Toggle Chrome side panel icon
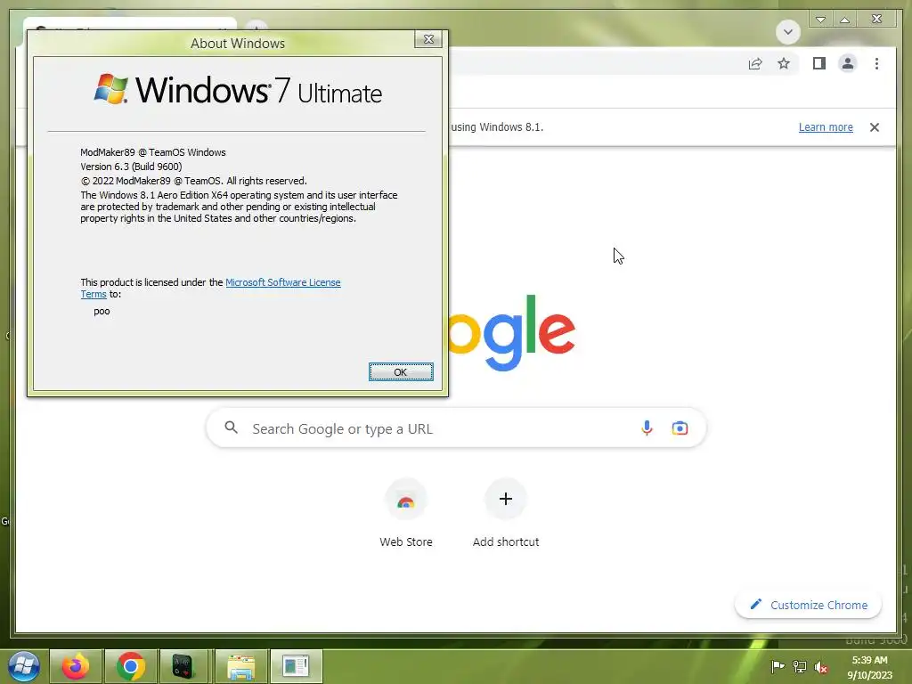The height and width of the screenshot is (684, 912). coord(819,63)
